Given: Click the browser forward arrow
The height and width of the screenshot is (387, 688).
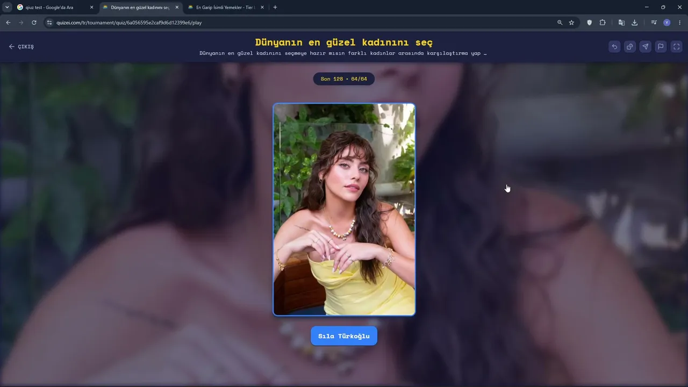Looking at the screenshot, I should (21, 23).
